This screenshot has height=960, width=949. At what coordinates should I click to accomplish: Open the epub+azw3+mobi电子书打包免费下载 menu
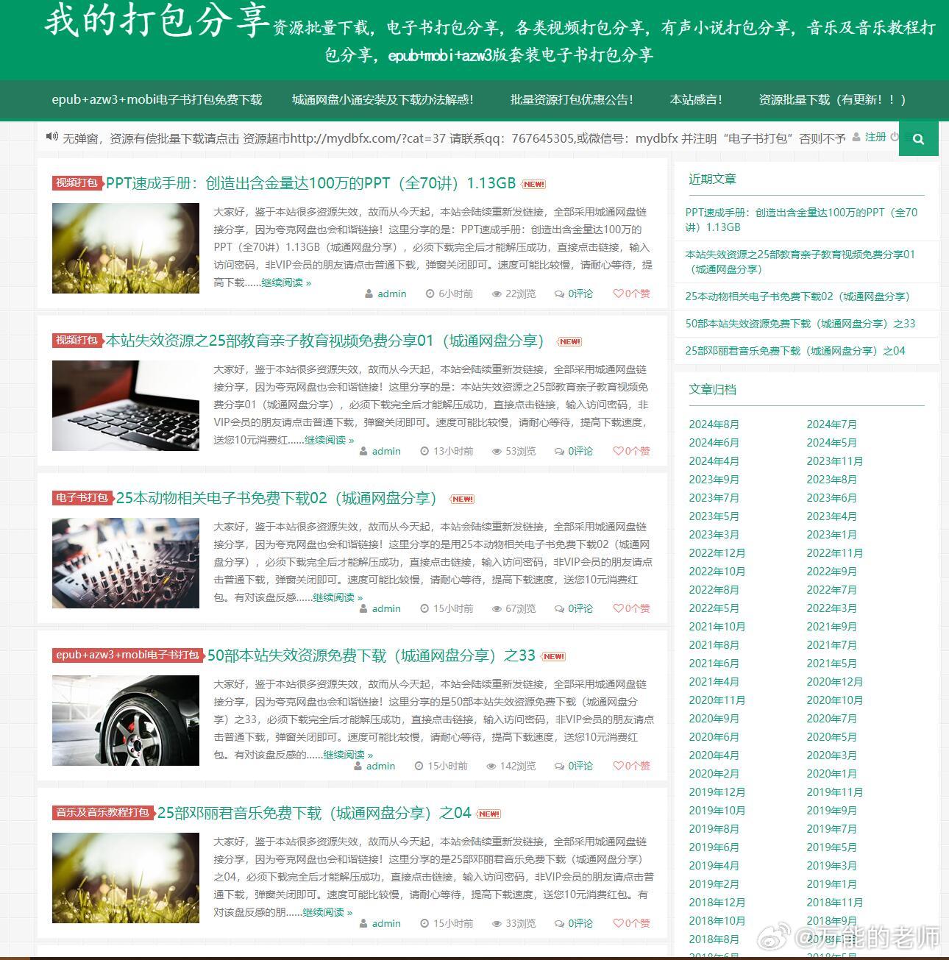(x=157, y=99)
